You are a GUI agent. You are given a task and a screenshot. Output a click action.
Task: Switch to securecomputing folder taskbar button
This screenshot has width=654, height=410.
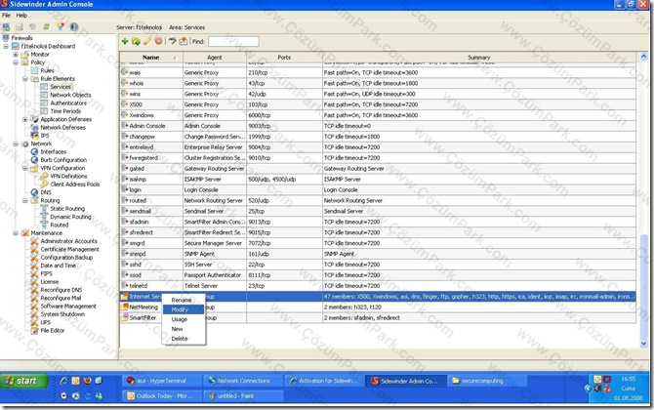[487, 381]
